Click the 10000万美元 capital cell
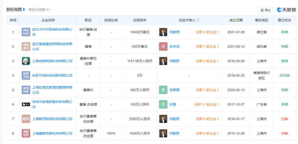The width and height of the screenshot is (298, 144). click(140, 32)
